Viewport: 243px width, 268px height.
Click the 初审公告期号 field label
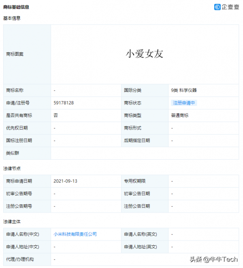pos(19,194)
